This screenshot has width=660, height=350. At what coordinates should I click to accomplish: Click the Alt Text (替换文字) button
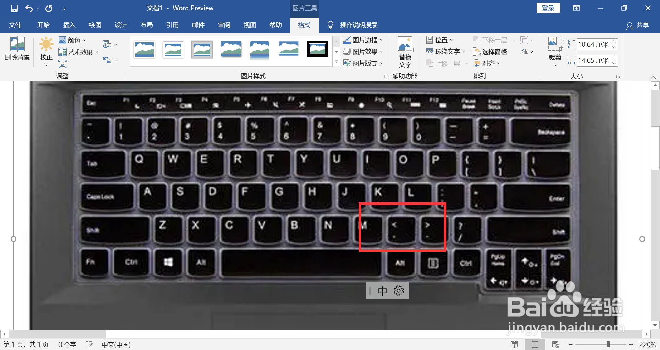[x=405, y=52]
